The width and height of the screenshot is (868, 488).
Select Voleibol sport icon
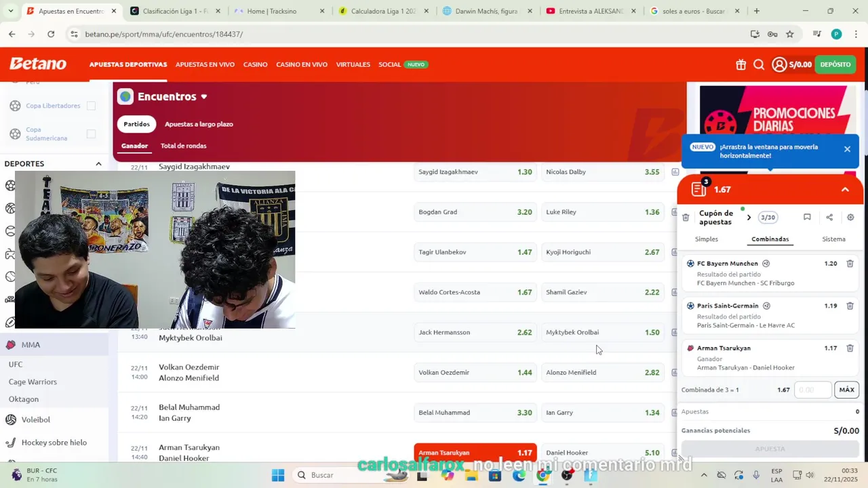[11, 420]
